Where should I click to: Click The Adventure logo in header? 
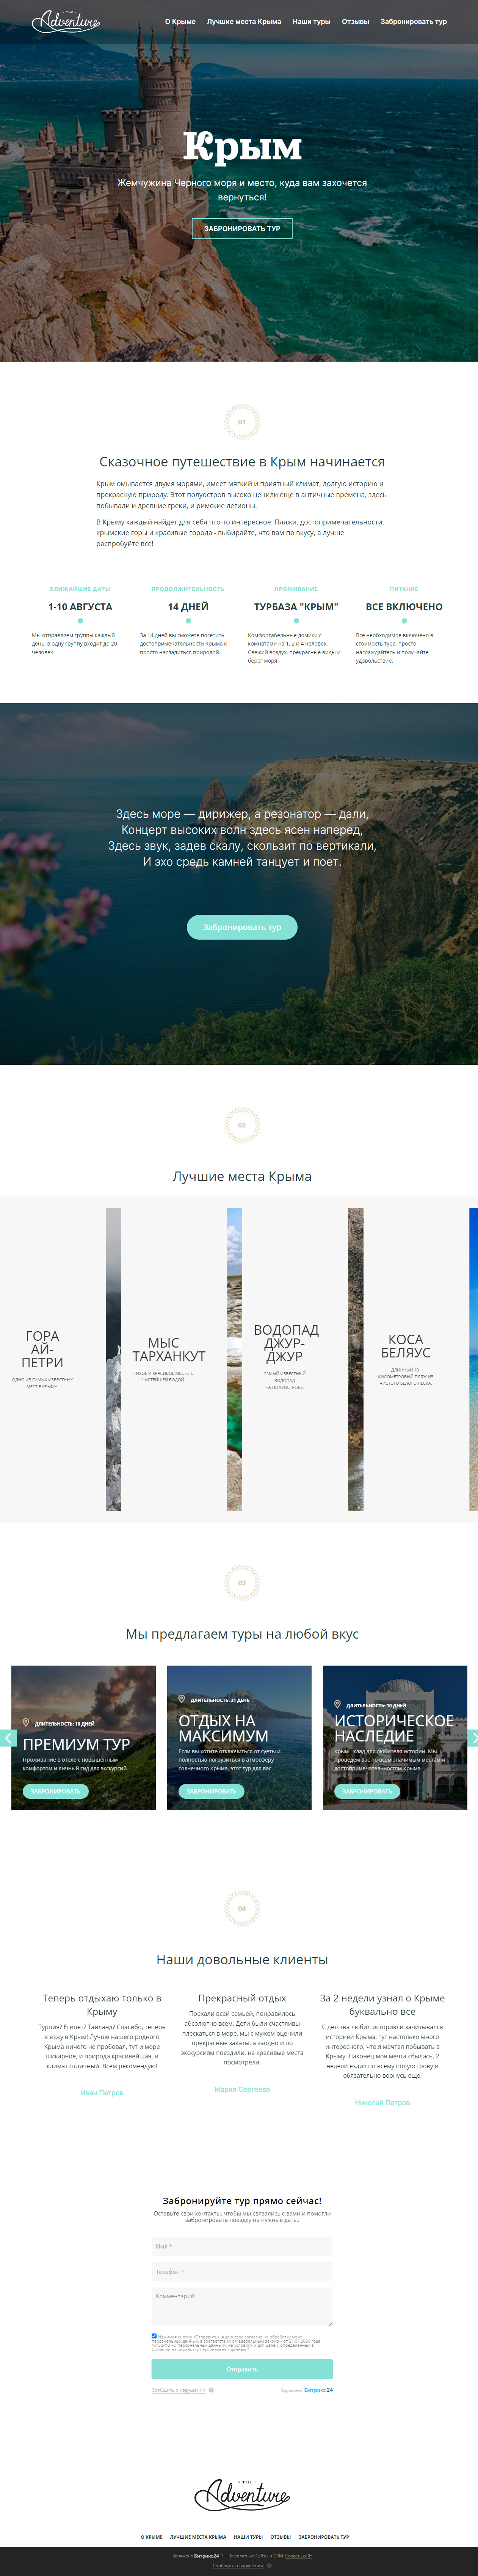point(66,20)
